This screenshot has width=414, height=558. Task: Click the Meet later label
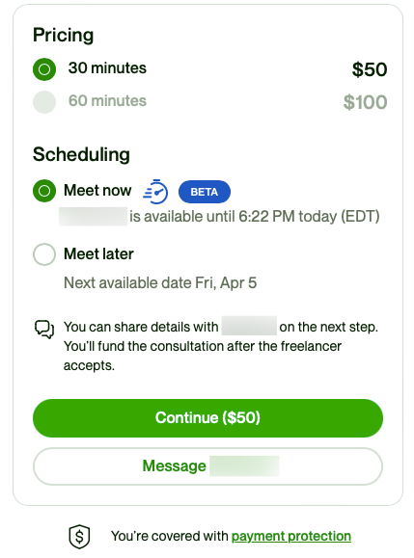point(98,254)
